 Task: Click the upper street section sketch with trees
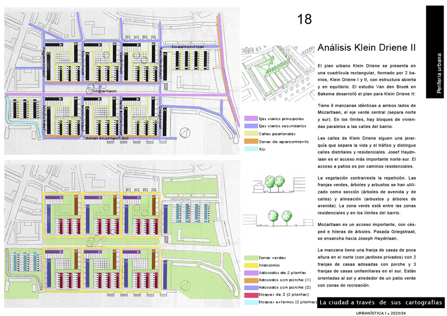(x=279, y=184)
